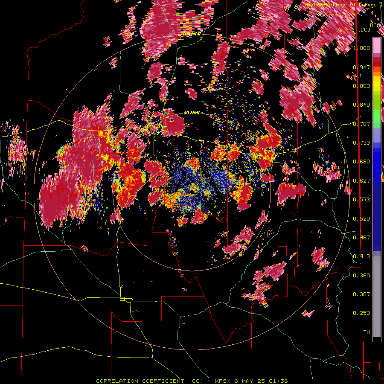Image resolution: width=384 pixels, height=384 pixels.
Task: Select the 1.000 value on the color scale
Action: (x=361, y=48)
